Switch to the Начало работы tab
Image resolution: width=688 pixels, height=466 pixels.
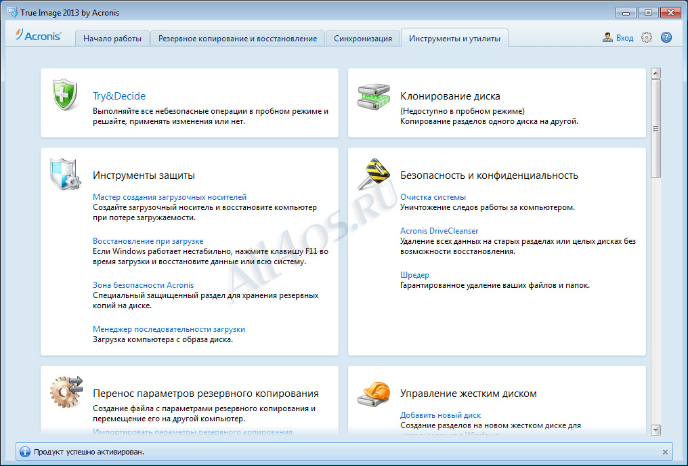(x=112, y=39)
